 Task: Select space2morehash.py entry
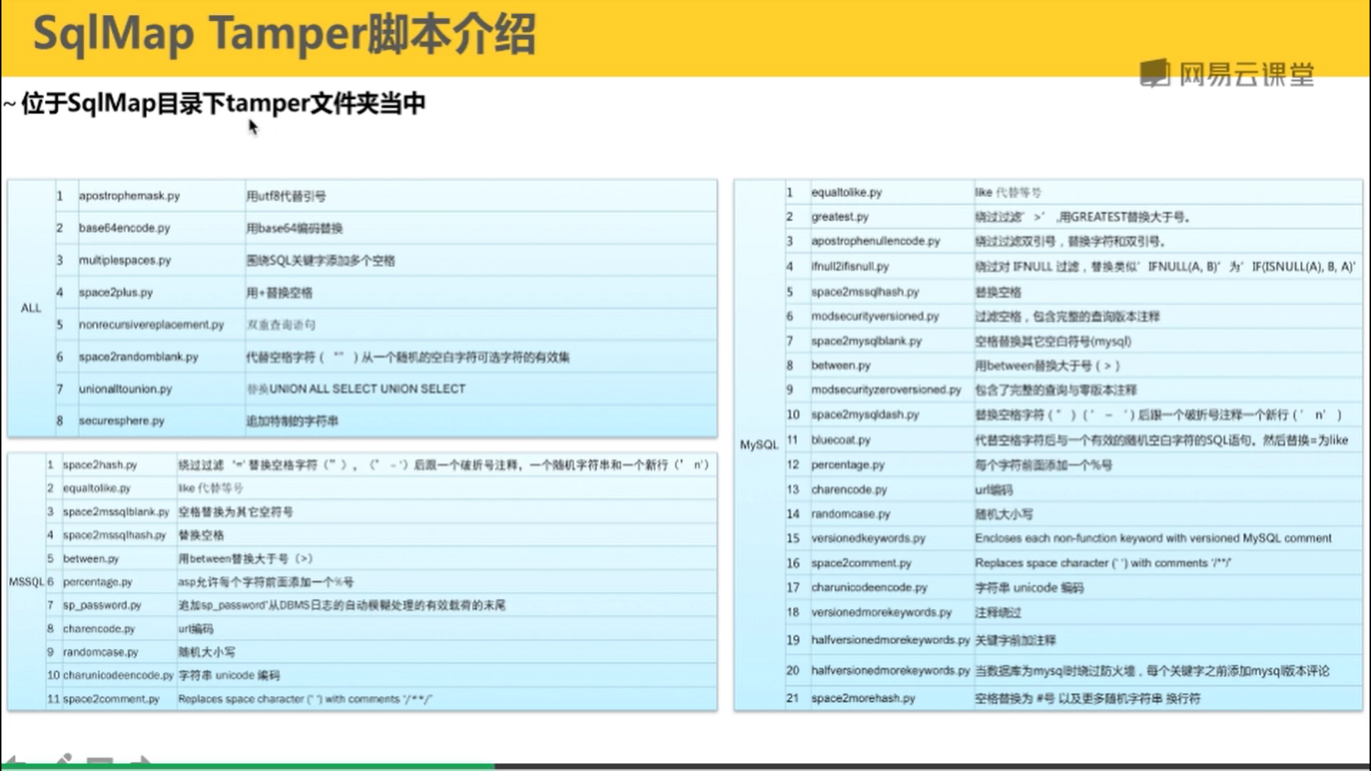coord(863,697)
